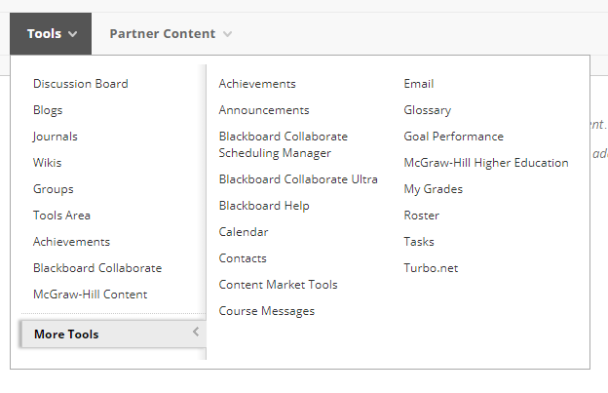This screenshot has width=608, height=393.
Task: Select Blogs in the Tools menu
Action: click(x=48, y=110)
